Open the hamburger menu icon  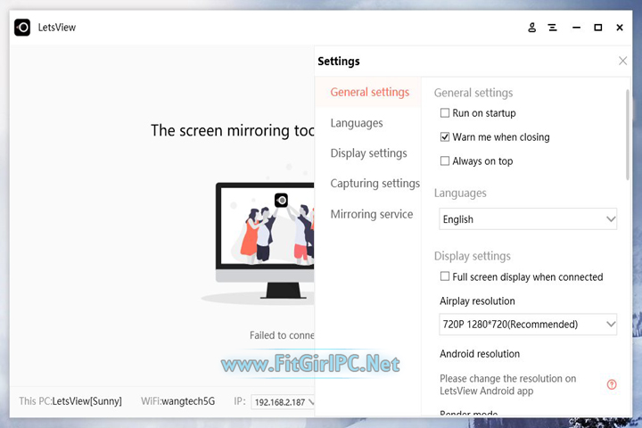click(553, 28)
